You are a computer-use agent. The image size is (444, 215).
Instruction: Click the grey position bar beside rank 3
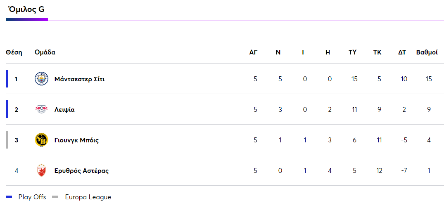click(7, 140)
